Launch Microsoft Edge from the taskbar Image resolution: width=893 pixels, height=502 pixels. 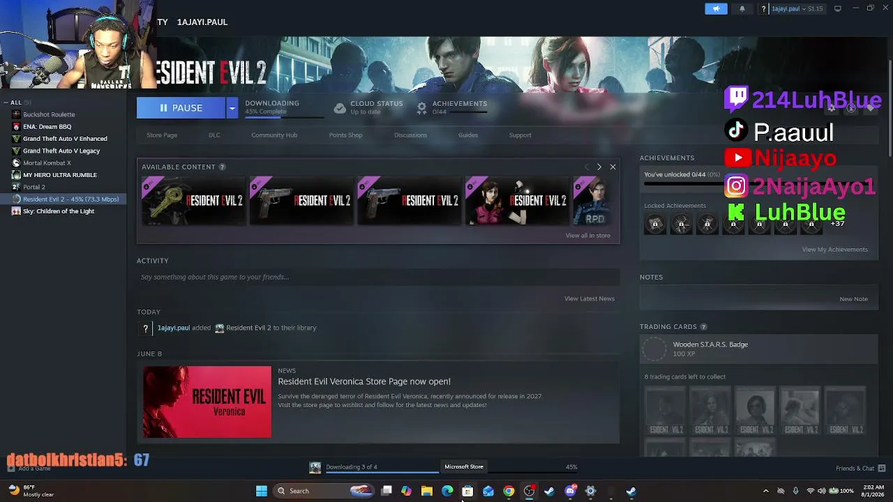coord(447,491)
